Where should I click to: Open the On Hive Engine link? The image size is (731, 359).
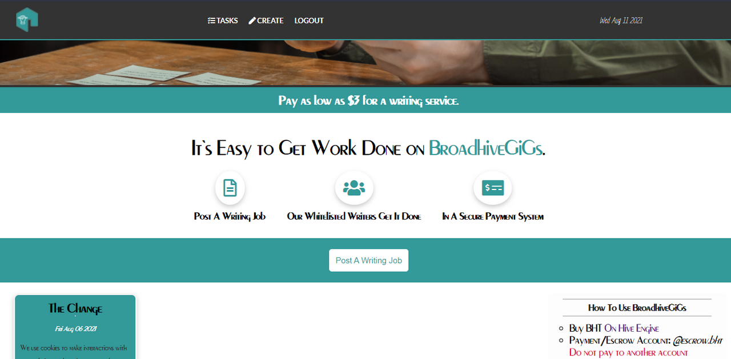pos(632,328)
